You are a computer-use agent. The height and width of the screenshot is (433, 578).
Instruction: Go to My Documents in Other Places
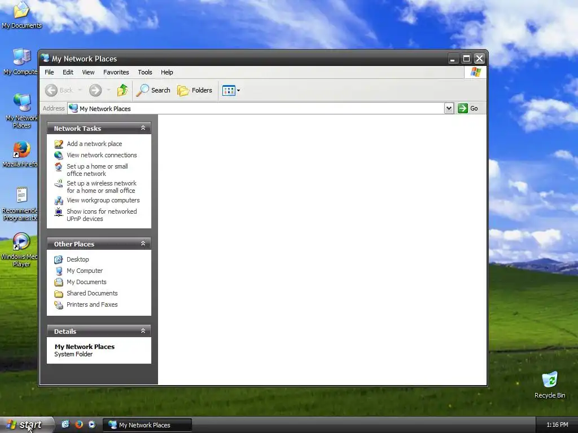tap(86, 282)
